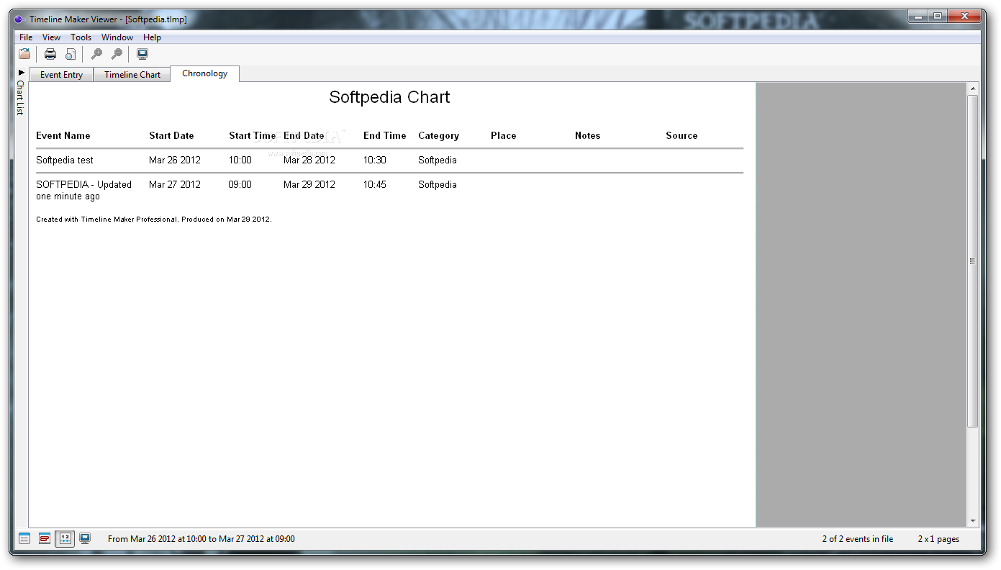The height and width of the screenshot is (570, 1001).
Task: Minimize the Timeline Maker Viewer window
Action: pos(918,16)
